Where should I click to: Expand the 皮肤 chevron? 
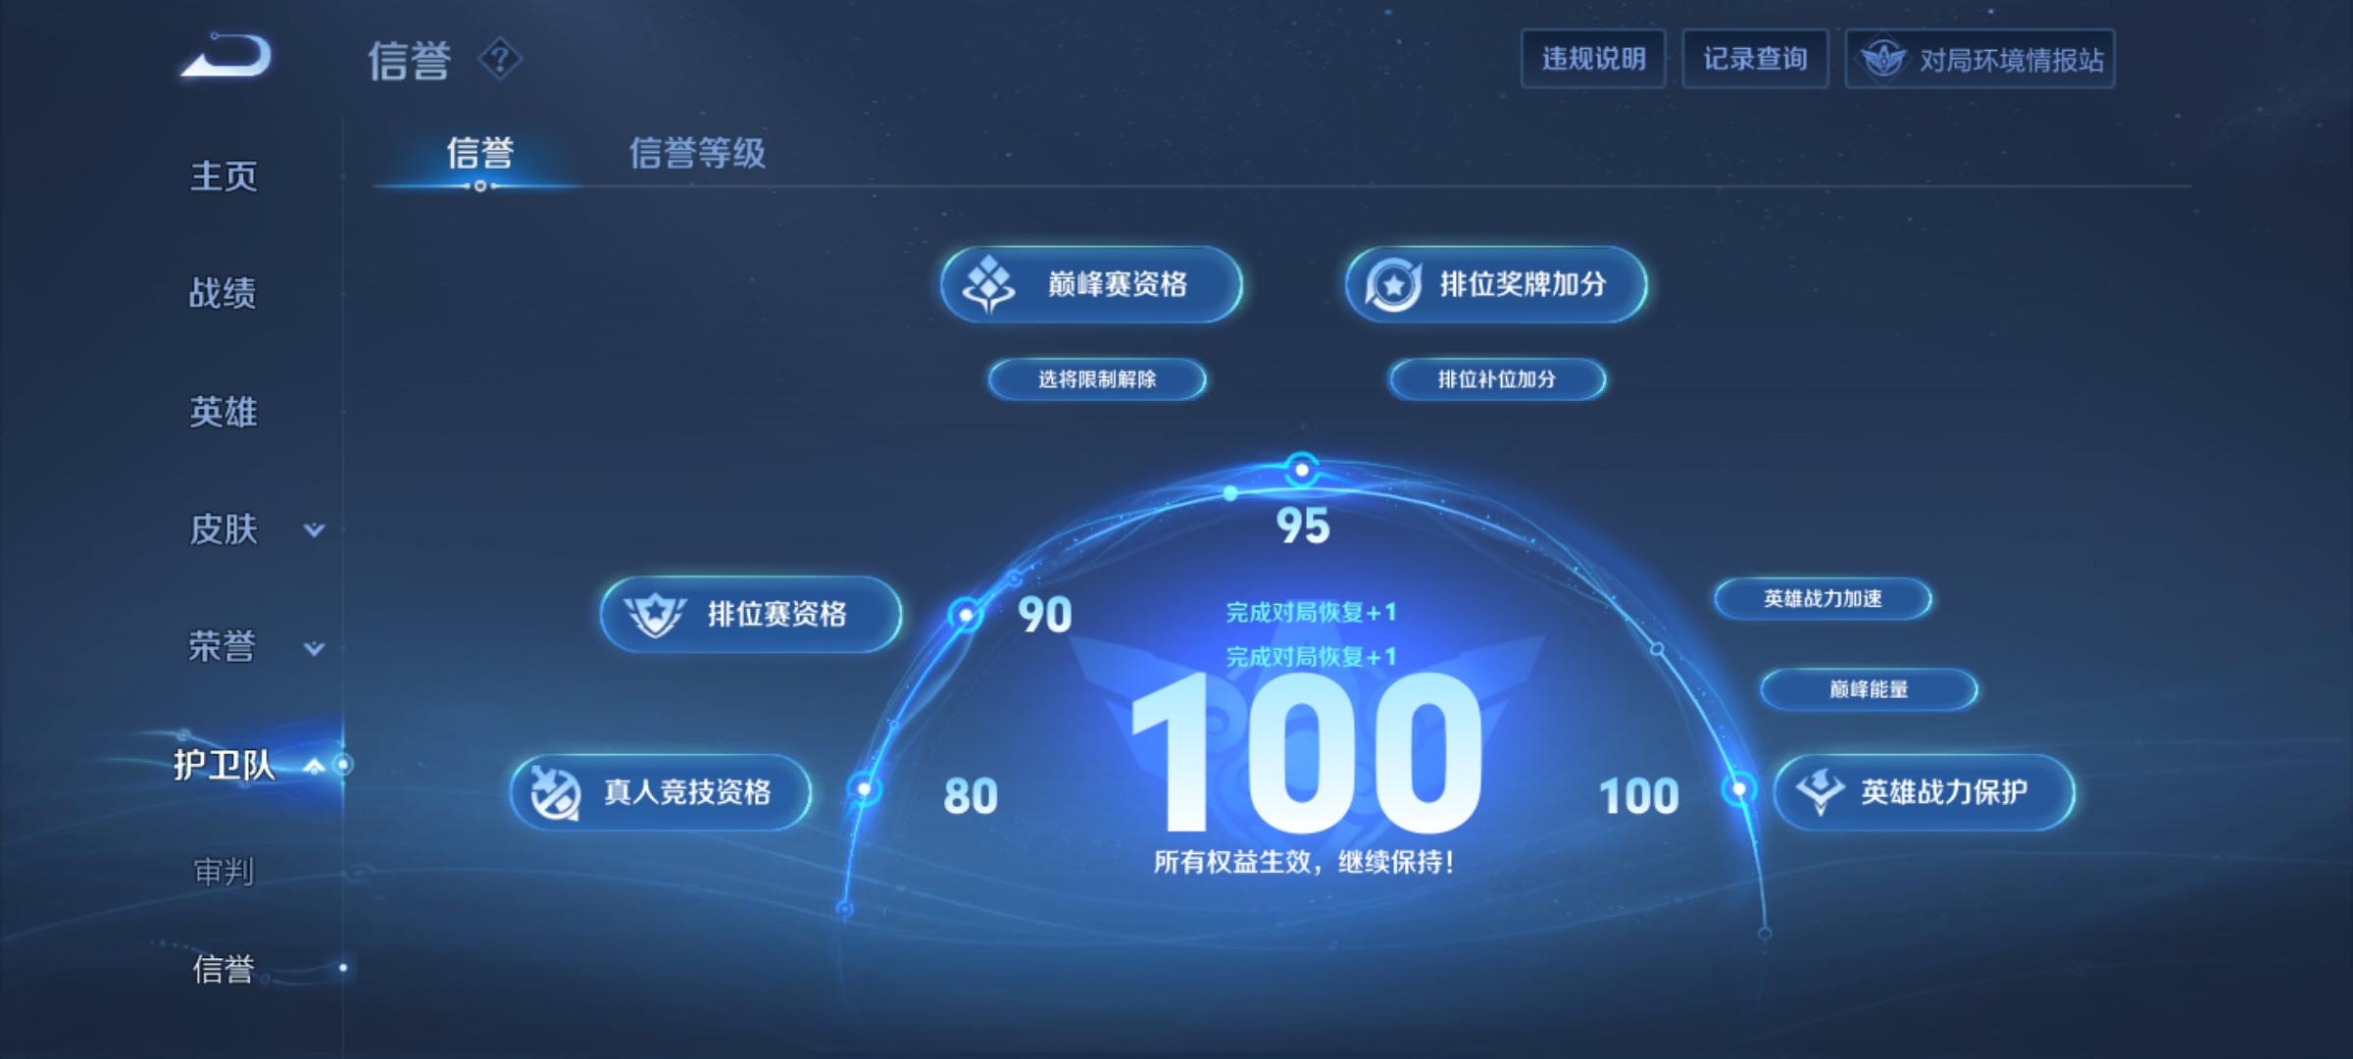coord(314,530)
